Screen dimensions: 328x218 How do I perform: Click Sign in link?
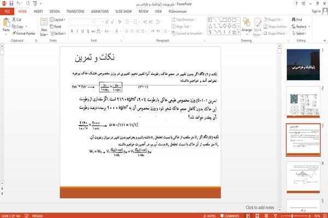coord(316,11)
